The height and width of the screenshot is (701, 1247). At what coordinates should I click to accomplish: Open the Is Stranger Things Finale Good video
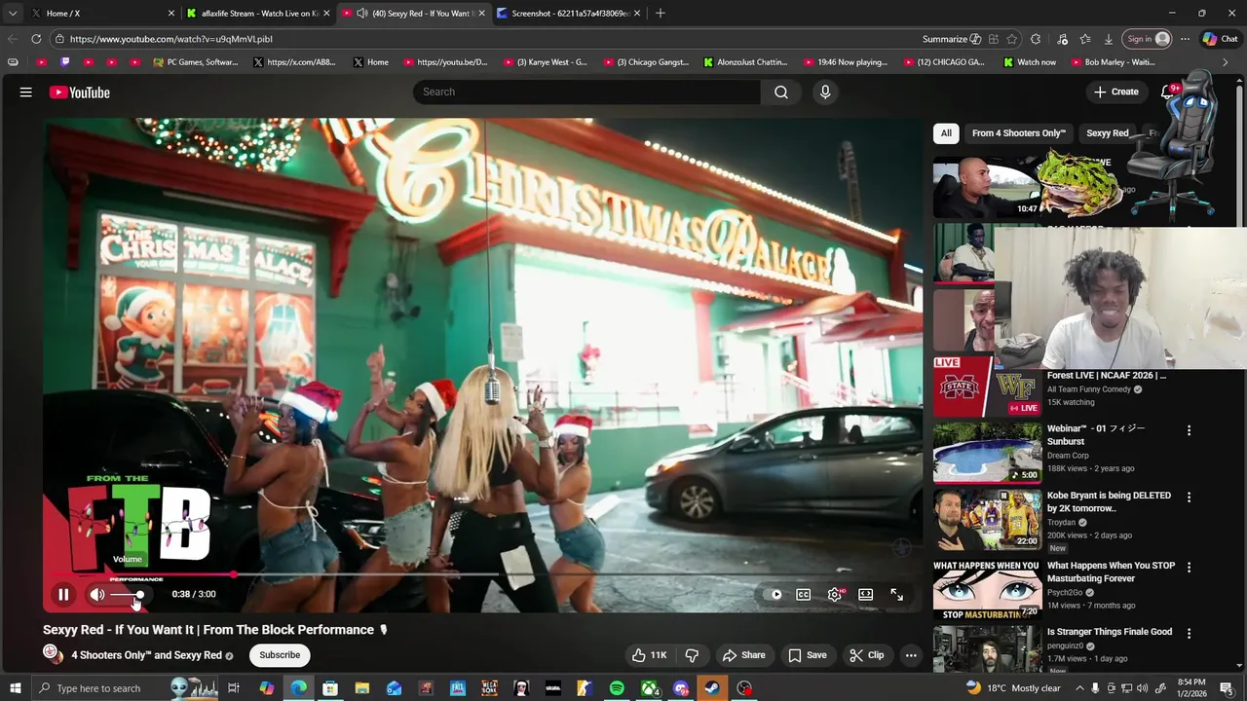[x=1110, y=632]
